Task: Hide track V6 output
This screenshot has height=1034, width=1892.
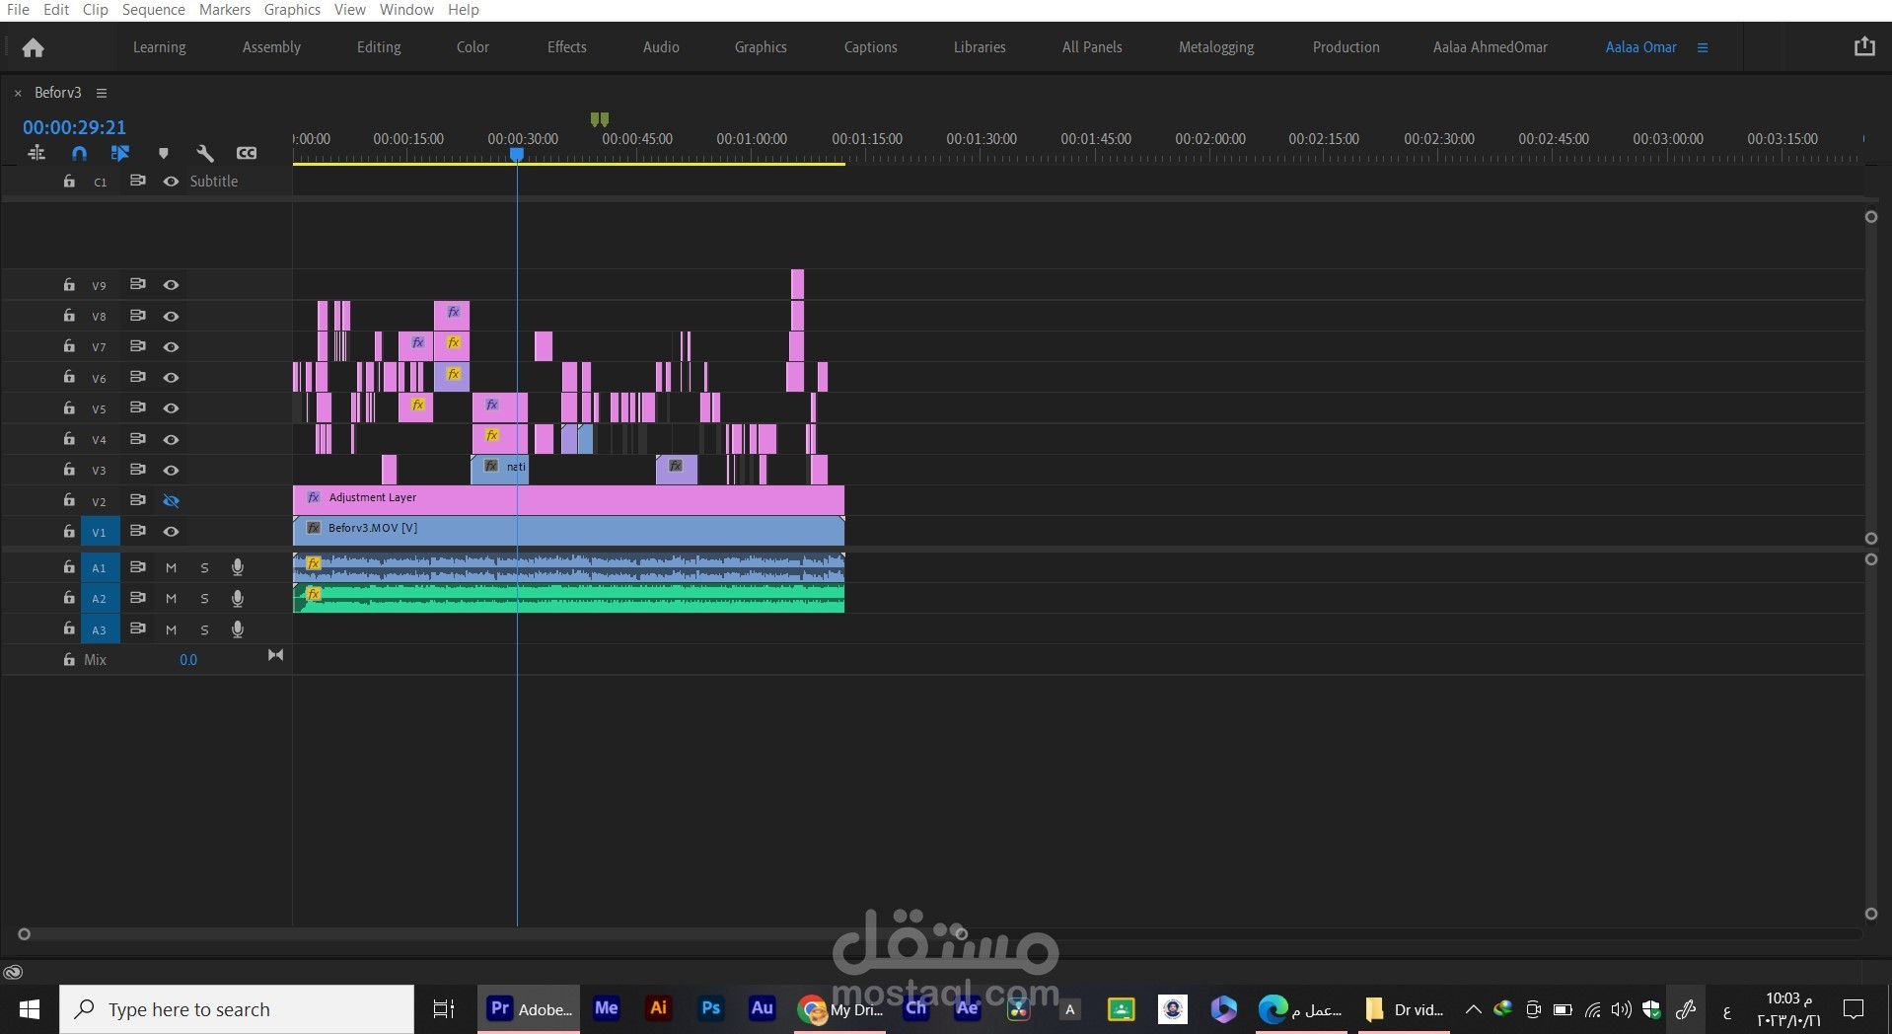Action: point(171,377)
